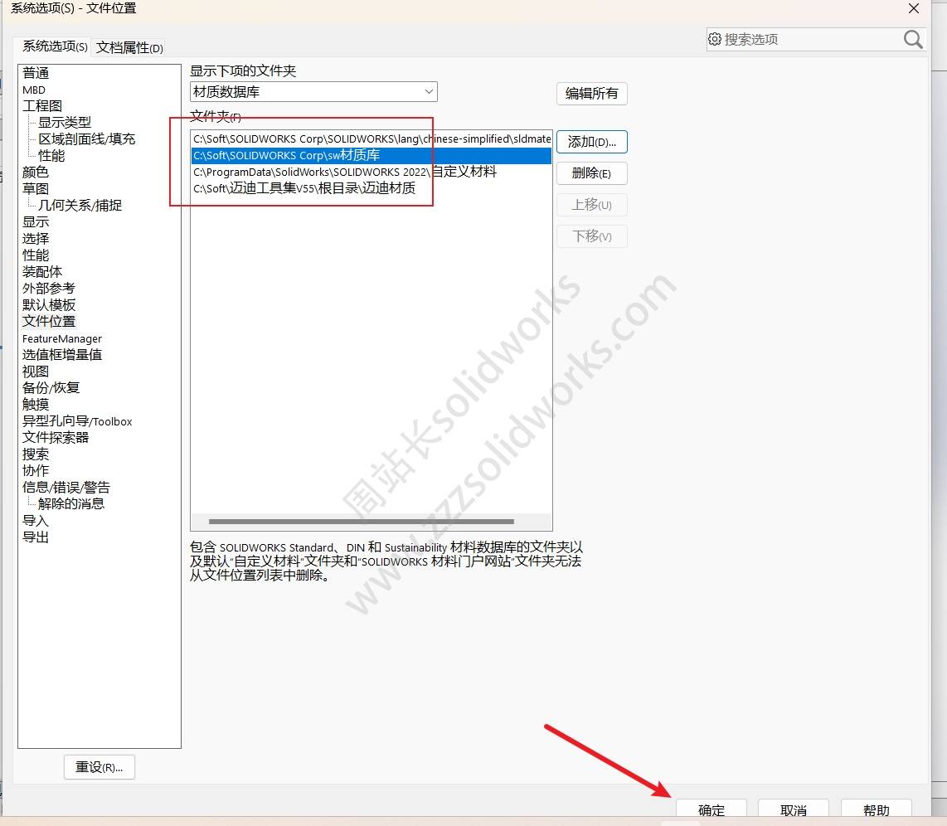Click 确定 to confirm settings
This screenshot has width=947, height=826.
pyautogui.click(x=711, y=810)
